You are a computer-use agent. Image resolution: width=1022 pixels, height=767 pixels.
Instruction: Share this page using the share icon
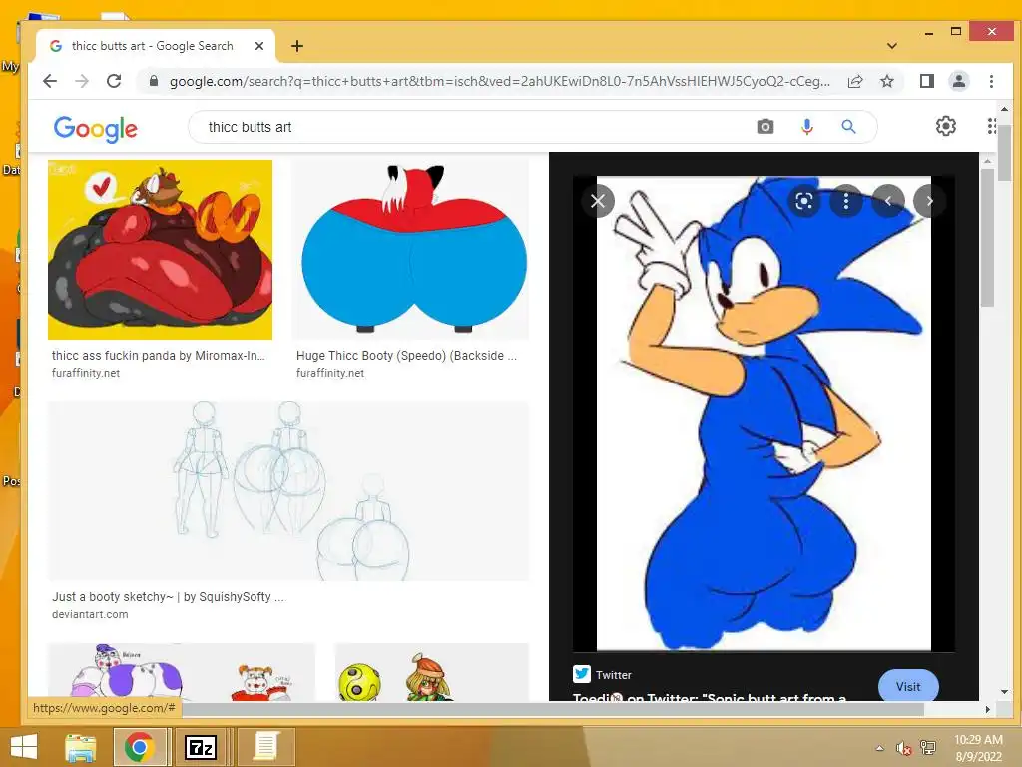coord(855,81)
